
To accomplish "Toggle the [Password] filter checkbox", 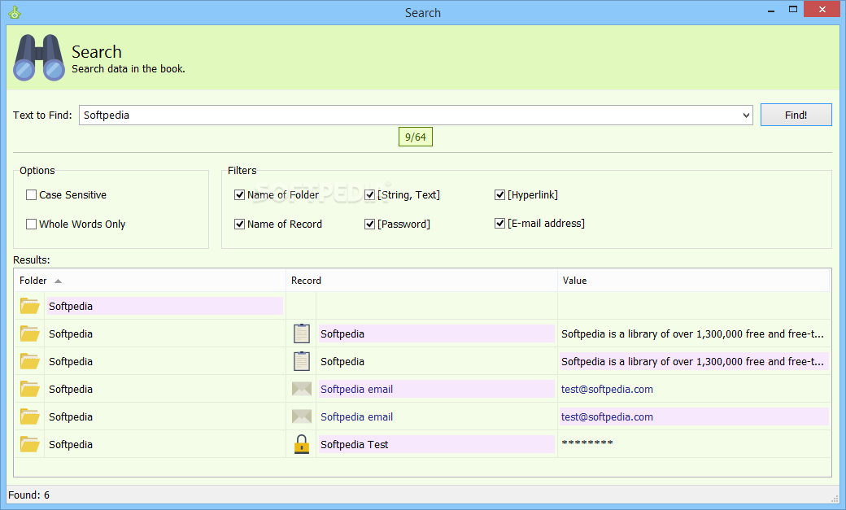I will pos(369,224).
